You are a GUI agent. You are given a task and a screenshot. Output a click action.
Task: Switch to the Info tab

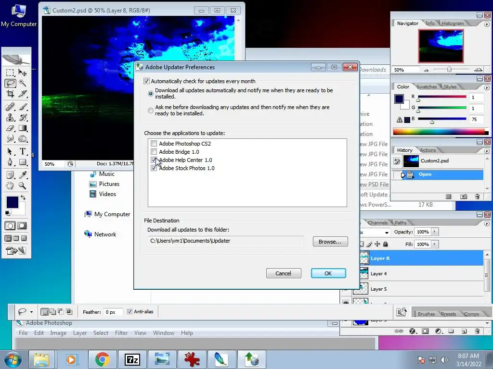(x=430, y=23)
